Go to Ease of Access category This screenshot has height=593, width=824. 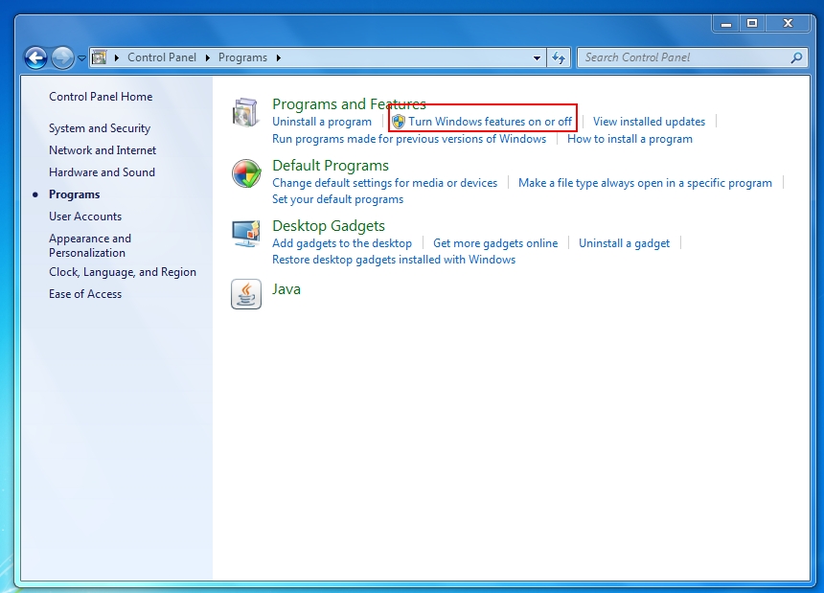pos(85,294)
